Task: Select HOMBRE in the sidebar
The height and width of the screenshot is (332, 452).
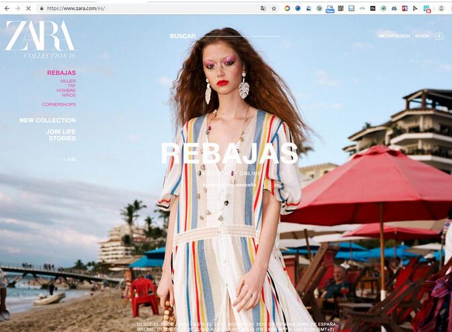Action: [67, 90]
